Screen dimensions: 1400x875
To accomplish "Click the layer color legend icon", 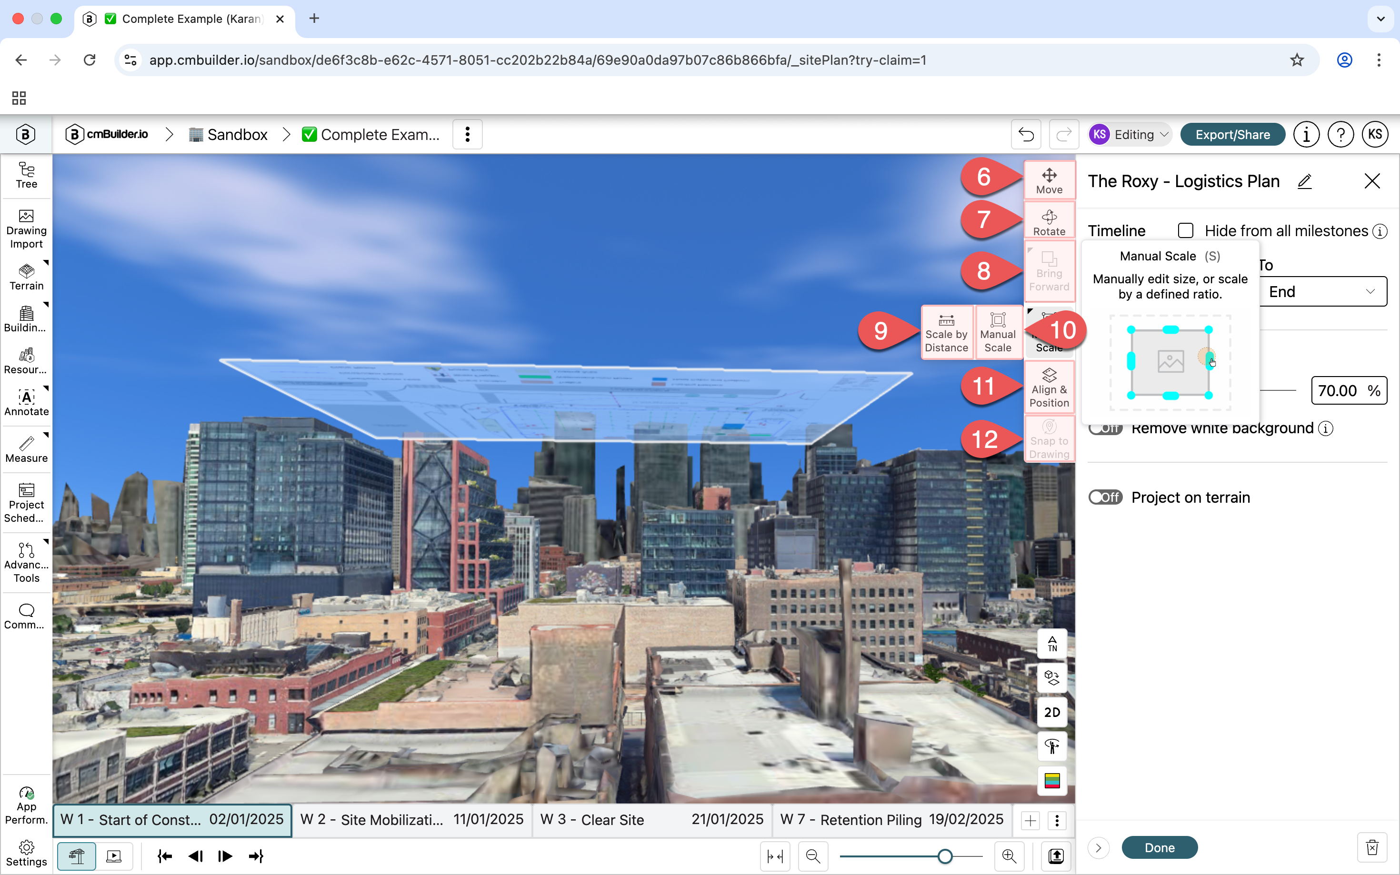I will click(x=1051, y=781).
